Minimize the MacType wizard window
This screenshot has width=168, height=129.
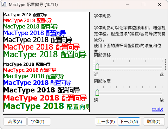tap(128, 5)
